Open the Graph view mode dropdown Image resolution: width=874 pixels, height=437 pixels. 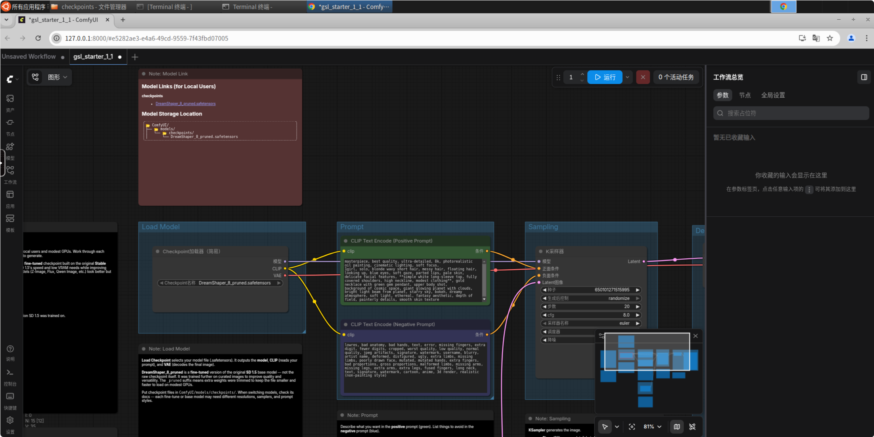pyautogui.click(x=57, y=77)
